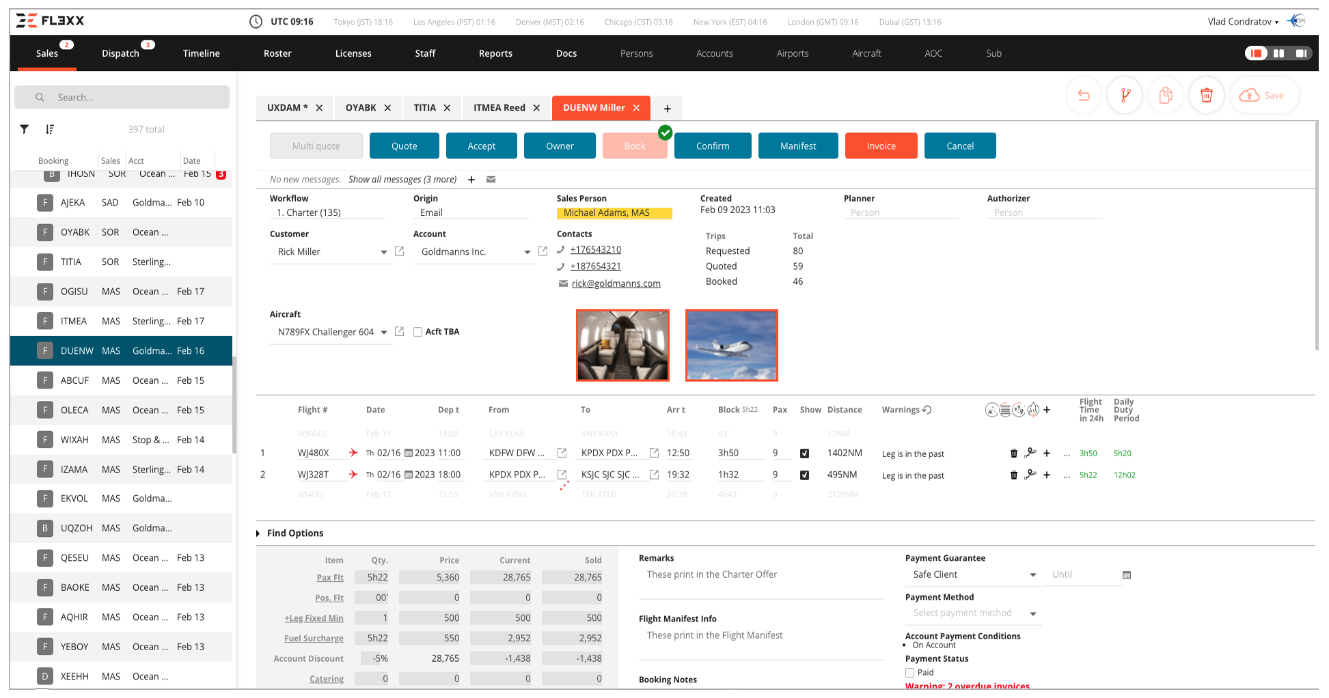Viewport: 1329px width, 698px height.
Task: Click the map pins route icon in legs header
Action: [x=1019, y=410]
